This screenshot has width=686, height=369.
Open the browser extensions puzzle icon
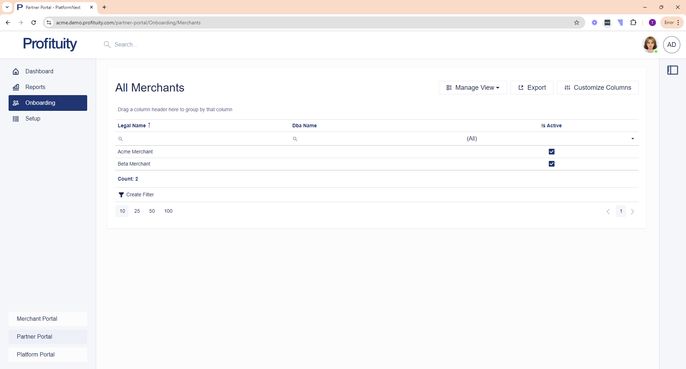[x=633, y=23]
